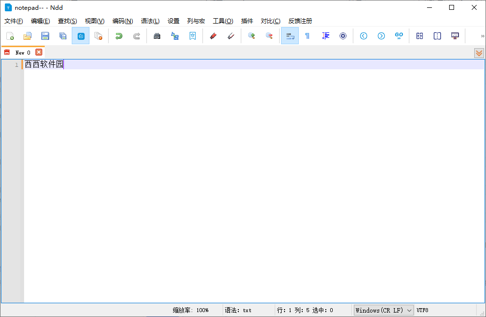This screenshot has height=317, width=486.
Task: Click window resize grip at corner
Action: (482, 313)
